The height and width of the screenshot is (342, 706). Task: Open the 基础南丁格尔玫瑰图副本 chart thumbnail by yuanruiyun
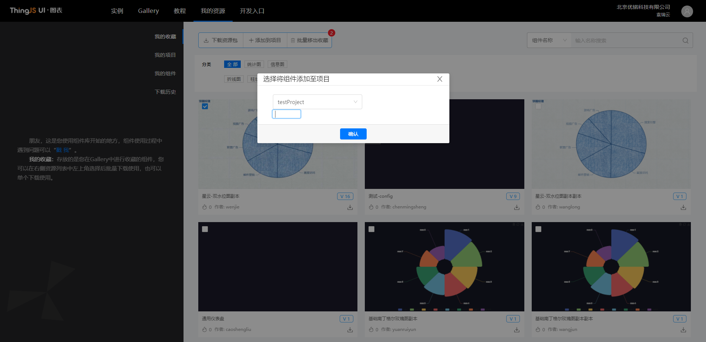[x=445, y=267]
